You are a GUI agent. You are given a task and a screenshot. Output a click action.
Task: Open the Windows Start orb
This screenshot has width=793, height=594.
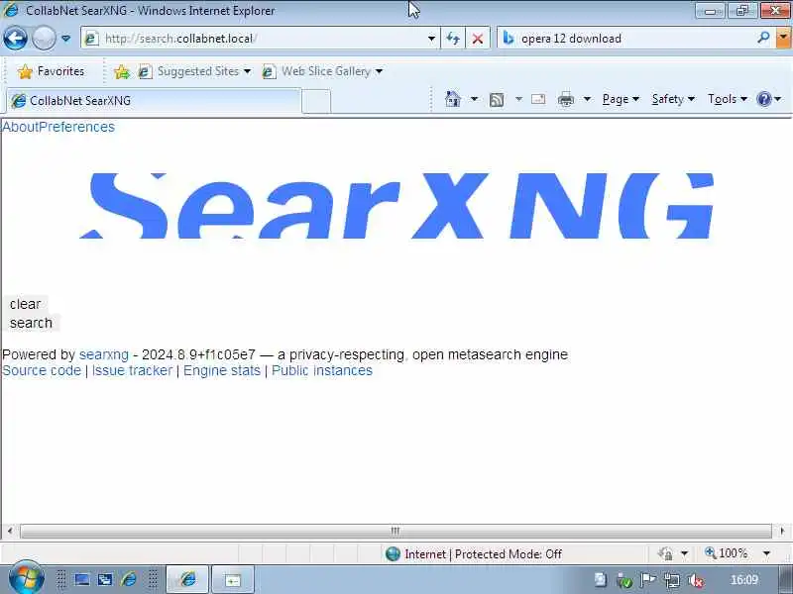(x=26, y=578)
